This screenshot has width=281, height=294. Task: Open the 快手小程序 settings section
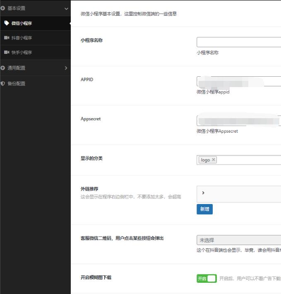35,52
